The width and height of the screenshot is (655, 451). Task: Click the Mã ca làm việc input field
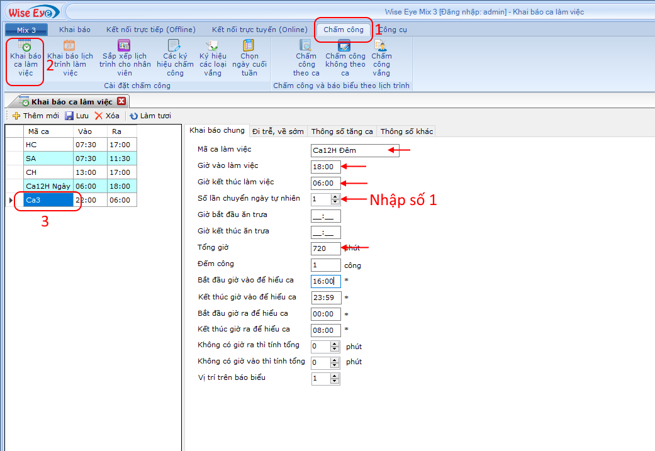click(x=355, y=150)
